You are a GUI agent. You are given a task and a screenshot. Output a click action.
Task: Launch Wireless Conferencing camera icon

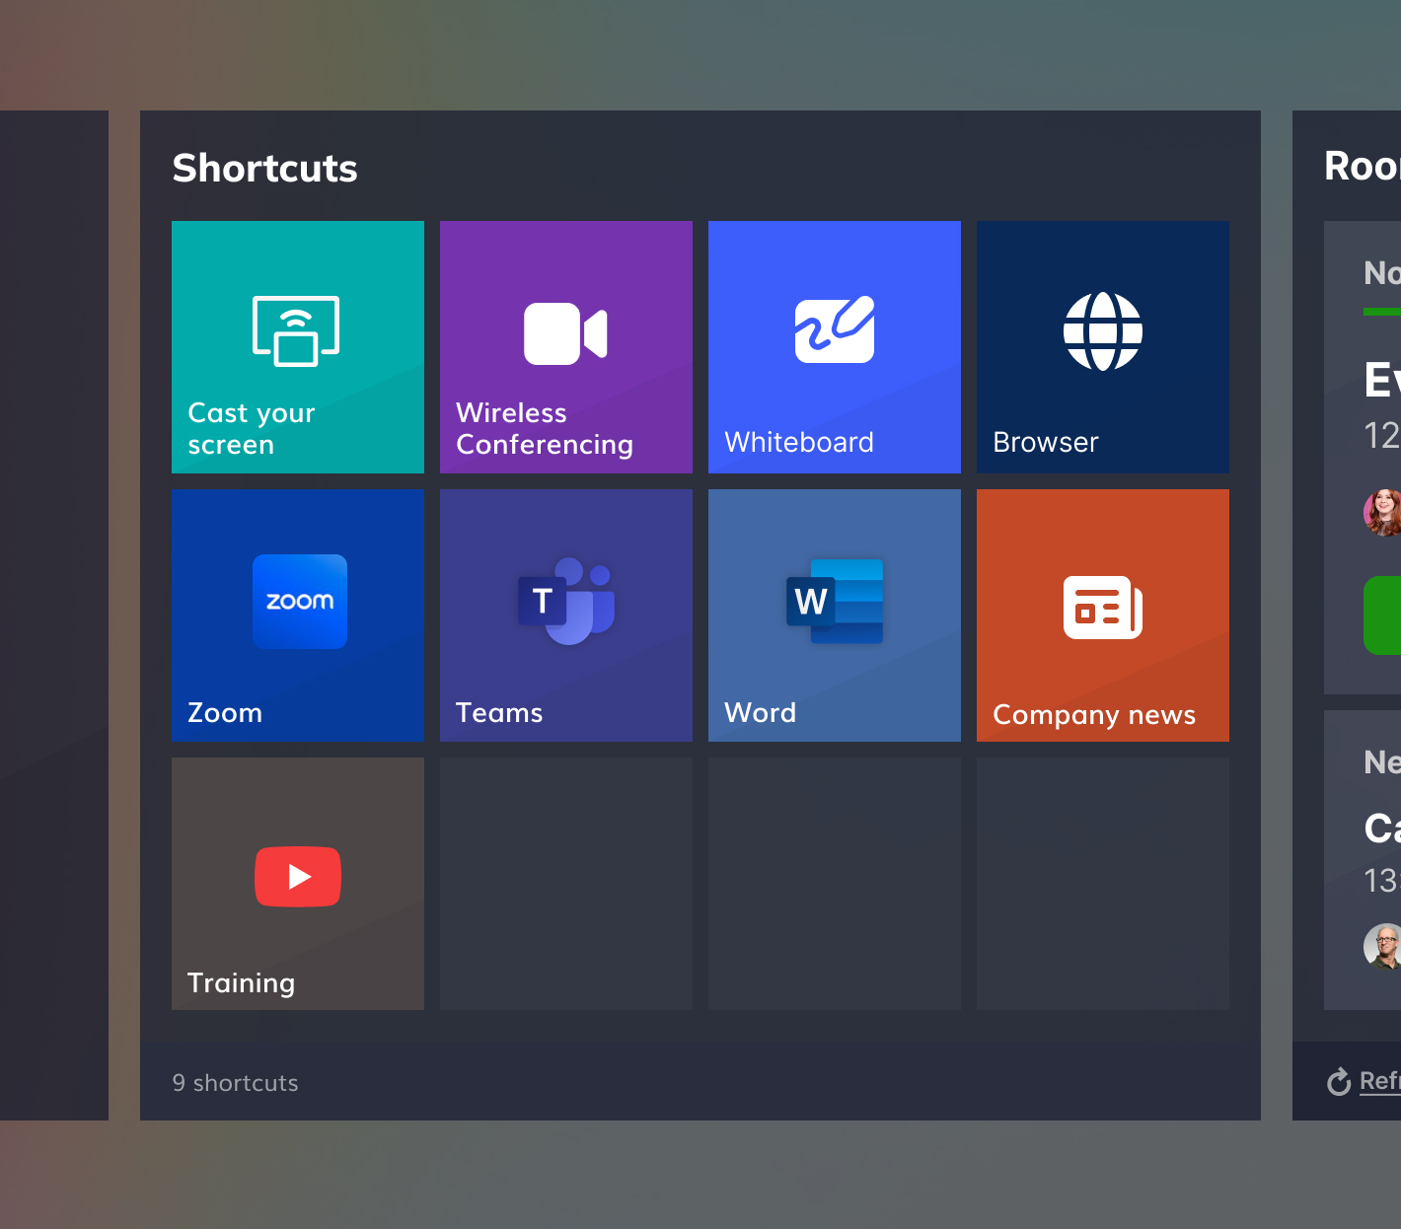[x=565, y=333]
